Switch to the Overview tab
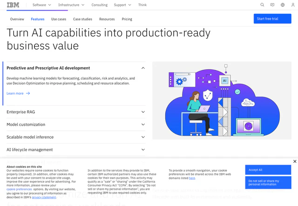The height and width of the screenshot is (206, 298). (x=17, y=19)
